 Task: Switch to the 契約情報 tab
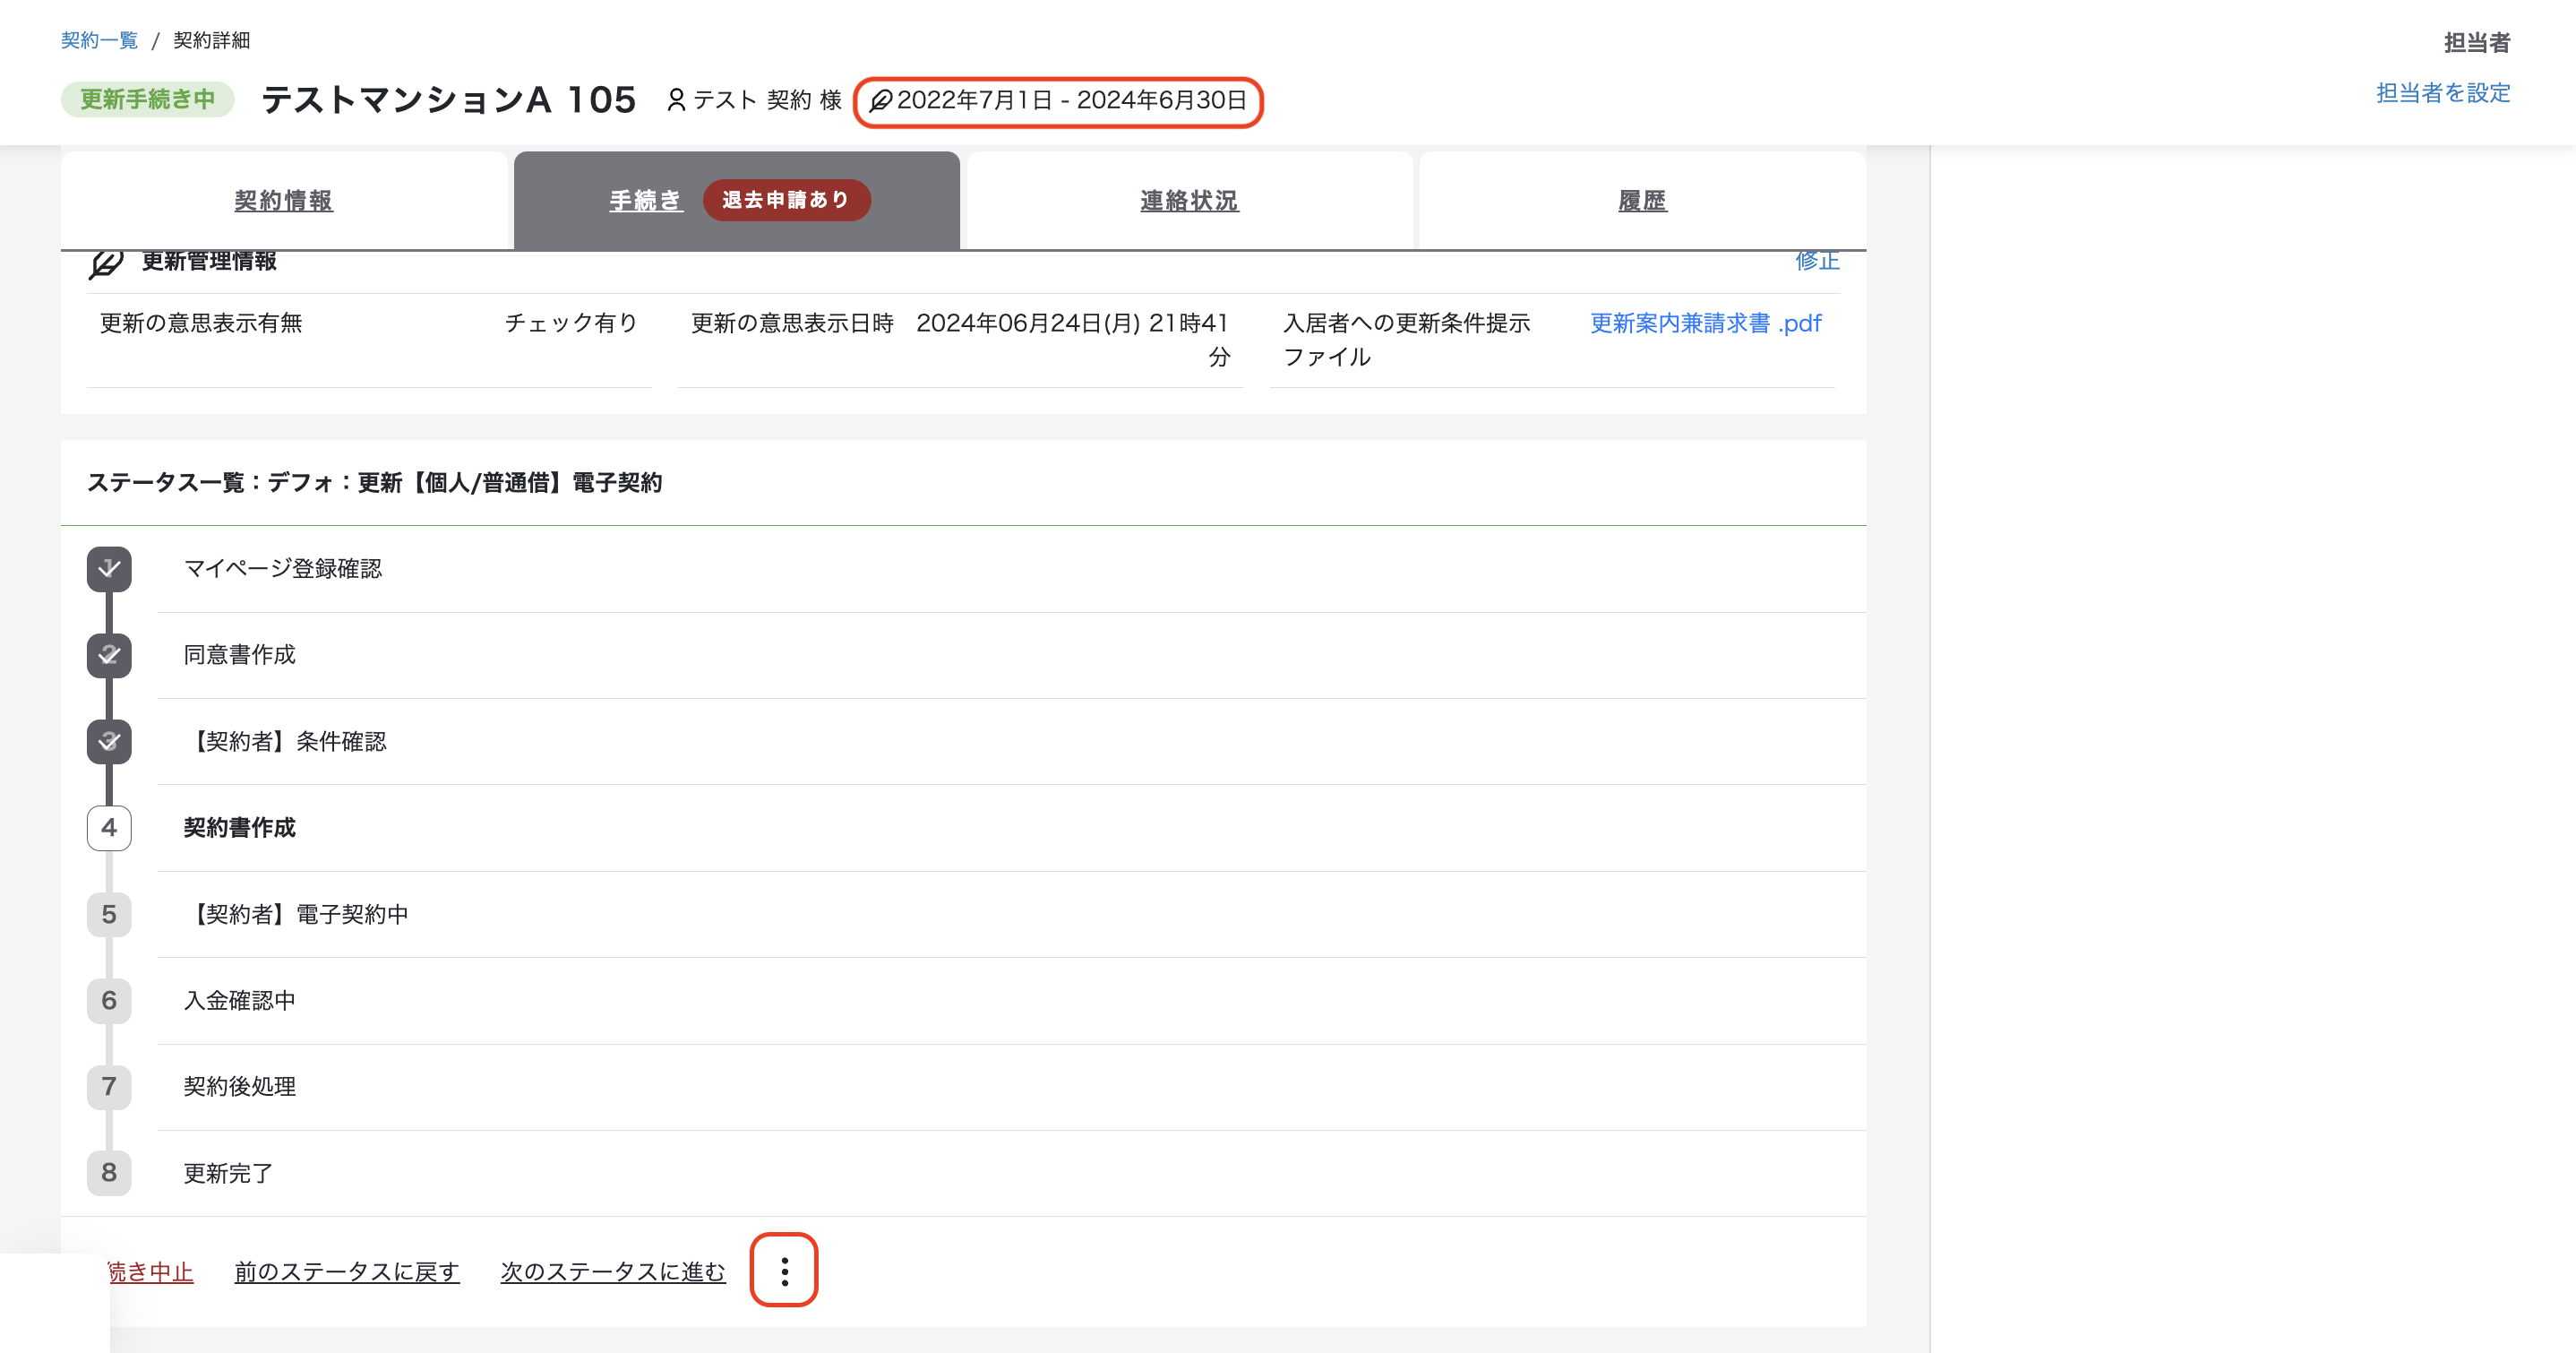(x=283, y=200)
